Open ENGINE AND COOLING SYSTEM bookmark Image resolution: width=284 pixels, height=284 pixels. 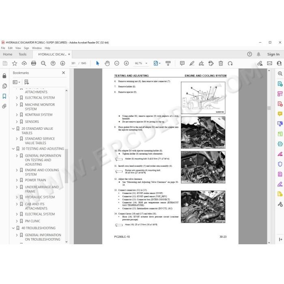(x=42, y=172)
